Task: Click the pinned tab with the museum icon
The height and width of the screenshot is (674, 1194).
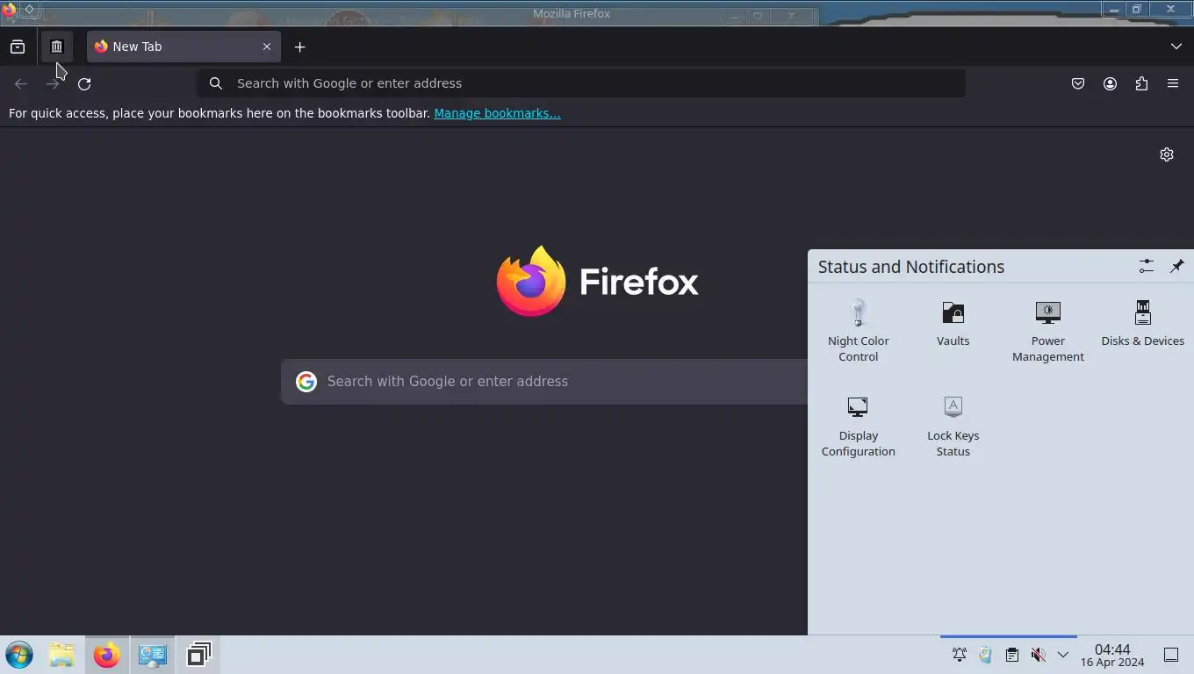Action: [56, 47]
